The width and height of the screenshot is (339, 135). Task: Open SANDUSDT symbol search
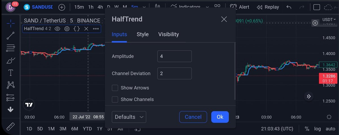(38, 7)
